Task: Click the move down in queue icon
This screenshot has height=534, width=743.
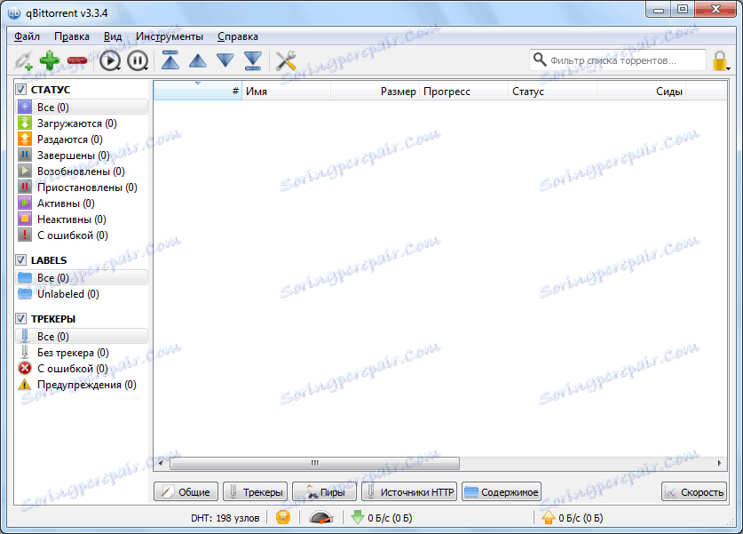Action: pos(225,60)
